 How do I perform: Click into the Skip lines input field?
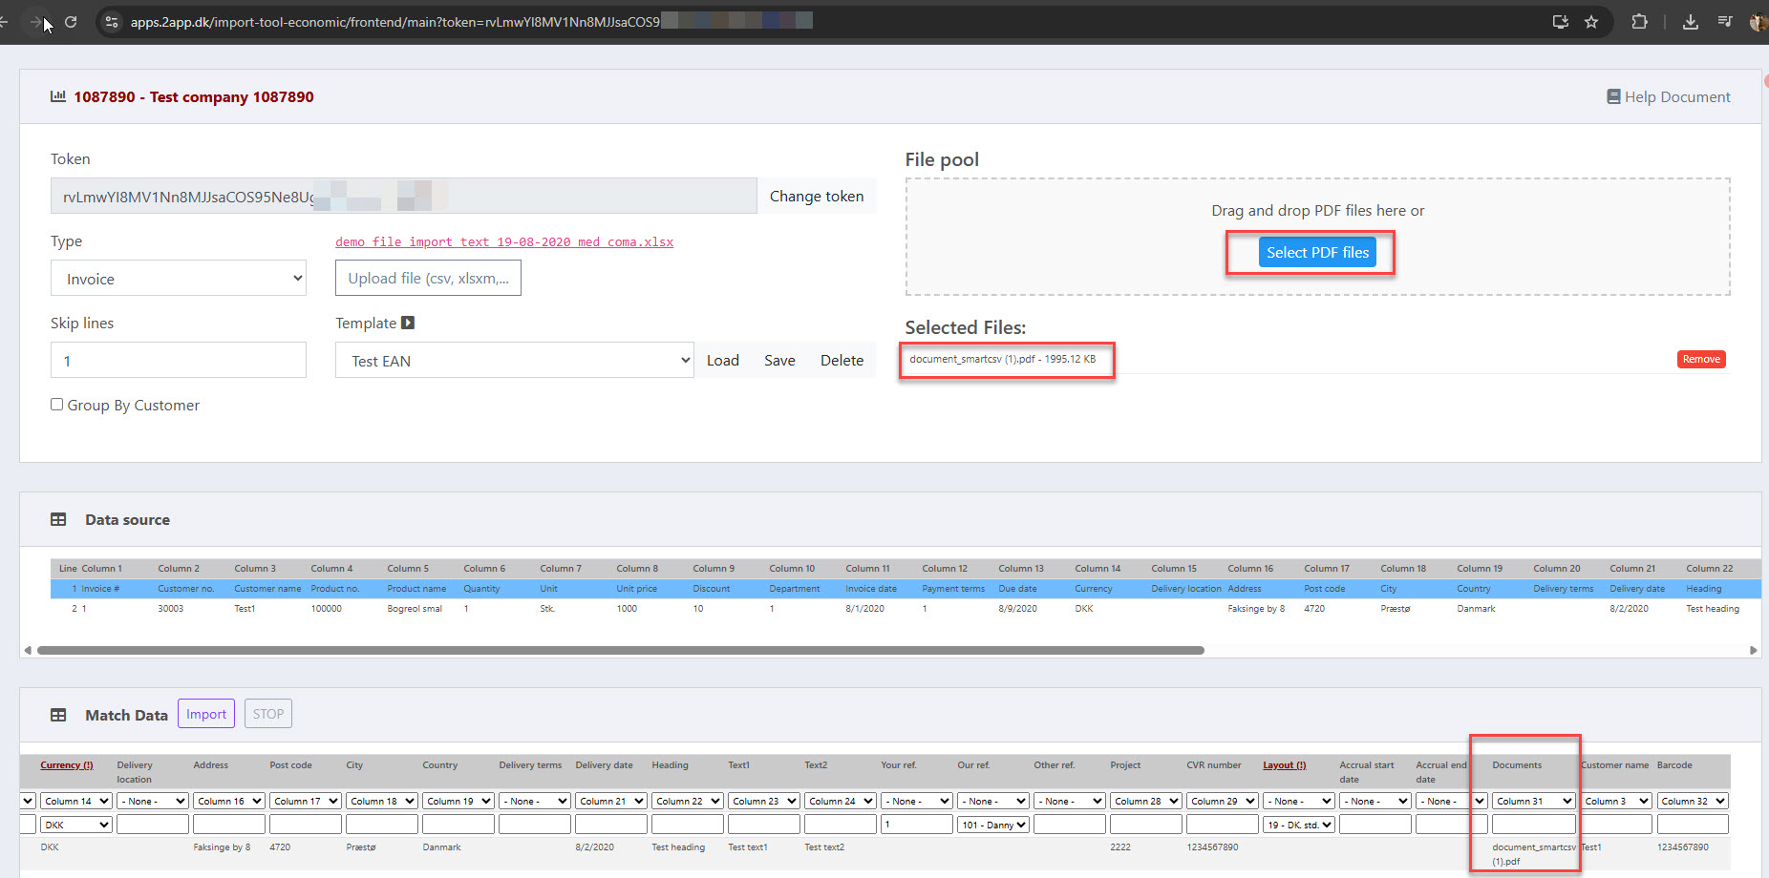point(179,361)
